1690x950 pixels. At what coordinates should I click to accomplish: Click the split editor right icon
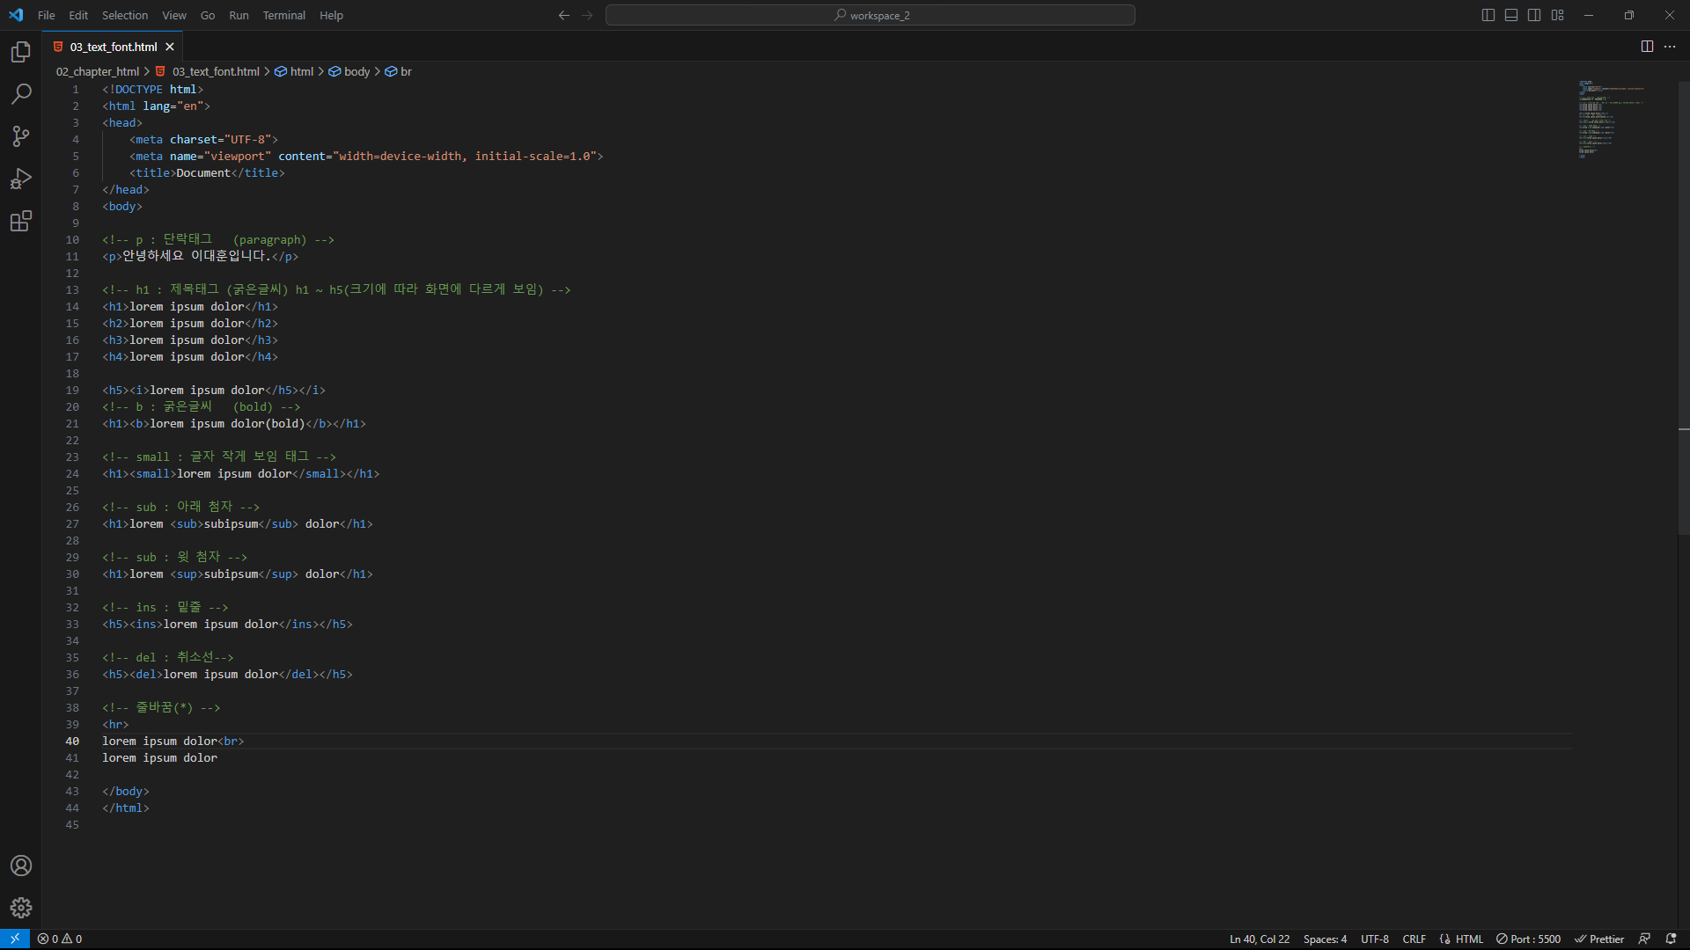pos(1647,47)
